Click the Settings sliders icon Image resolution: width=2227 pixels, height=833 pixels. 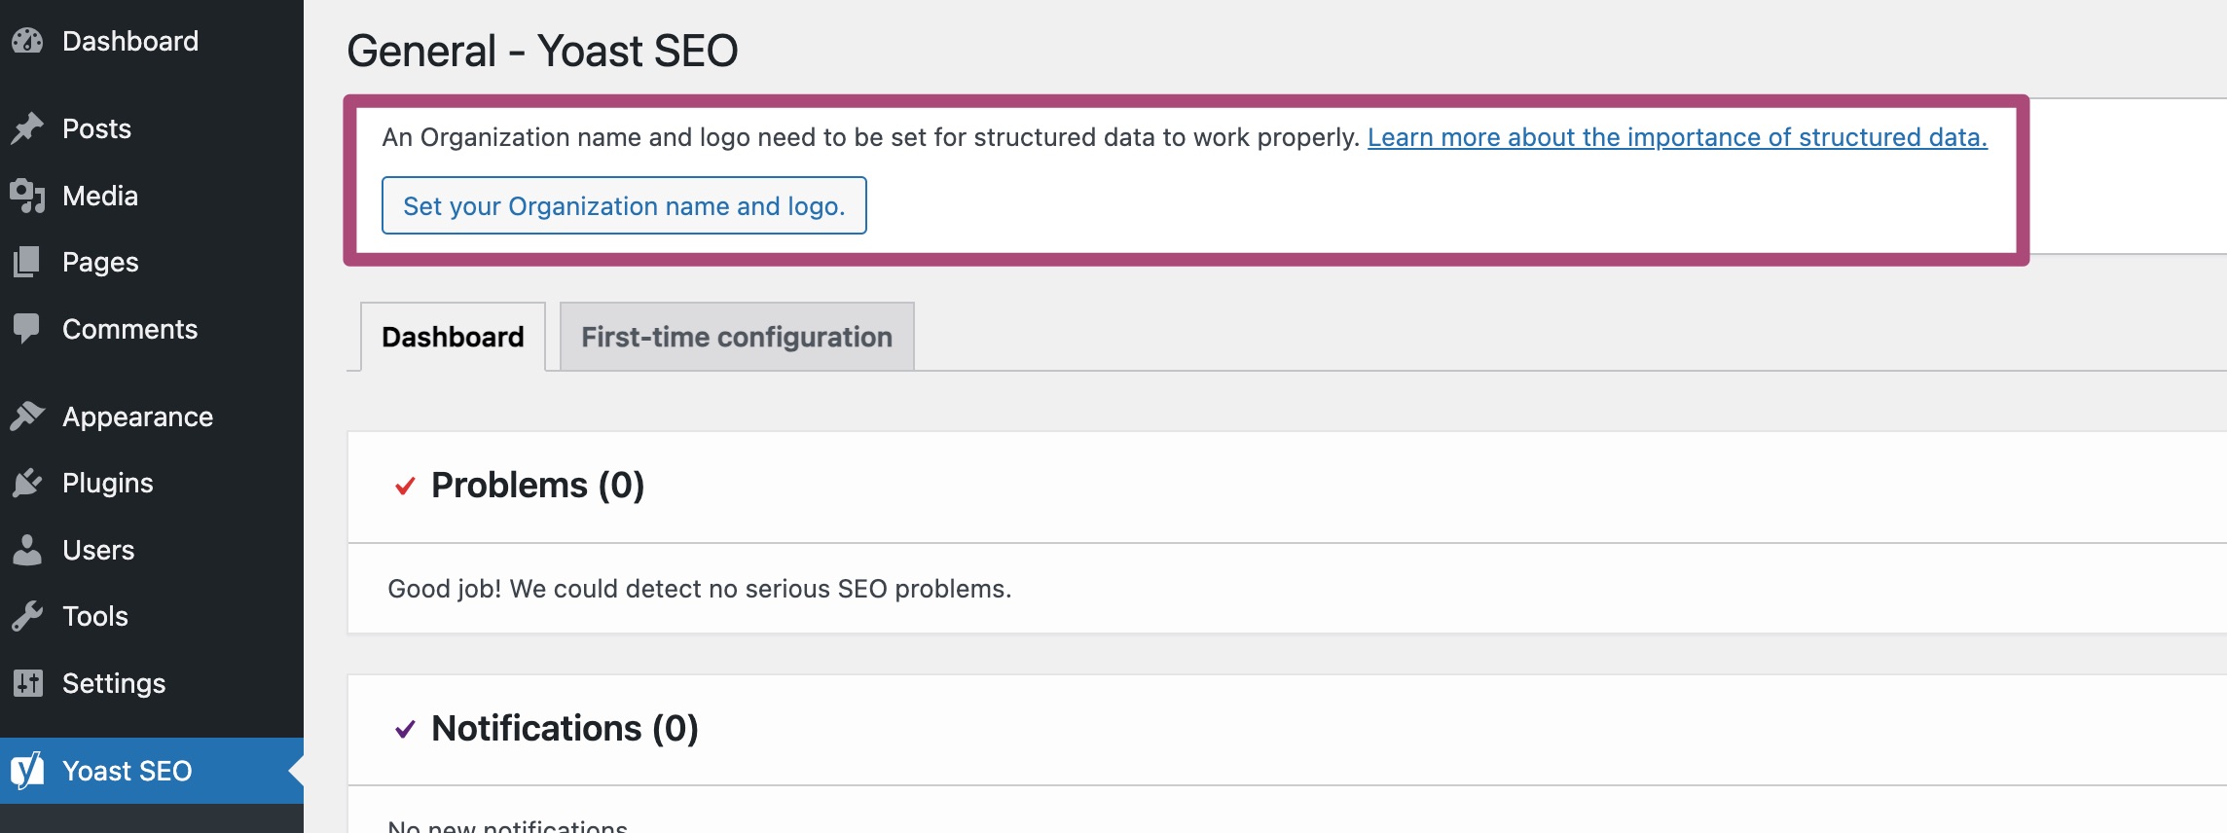pos(27,683)
